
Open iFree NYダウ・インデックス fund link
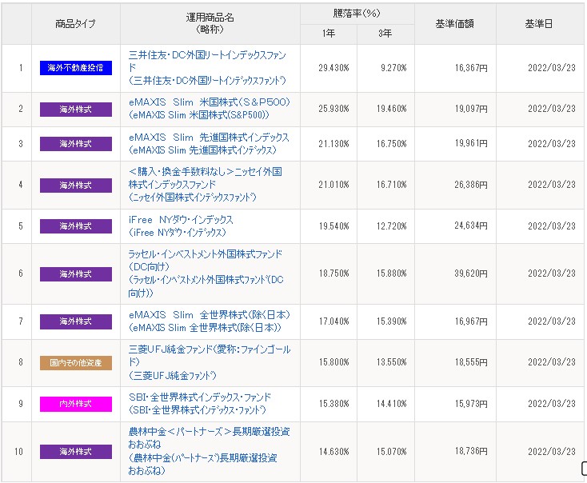(181, 226)
